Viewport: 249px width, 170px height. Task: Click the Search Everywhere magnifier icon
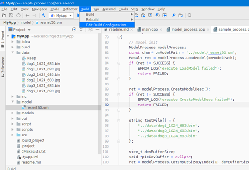(x=190, y=15)
